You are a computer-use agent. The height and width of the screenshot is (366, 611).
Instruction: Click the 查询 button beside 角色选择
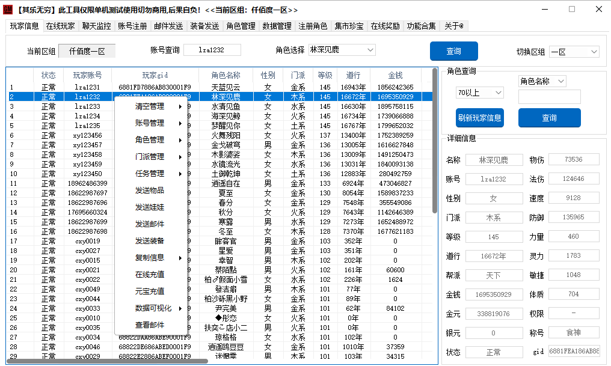pyautogui.click(x=453, y=51)
